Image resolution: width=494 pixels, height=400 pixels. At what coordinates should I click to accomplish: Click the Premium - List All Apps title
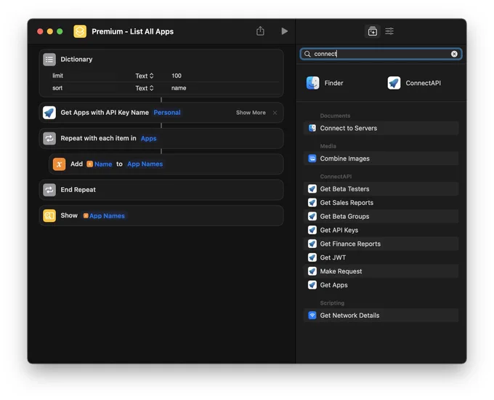pos(132,31)
